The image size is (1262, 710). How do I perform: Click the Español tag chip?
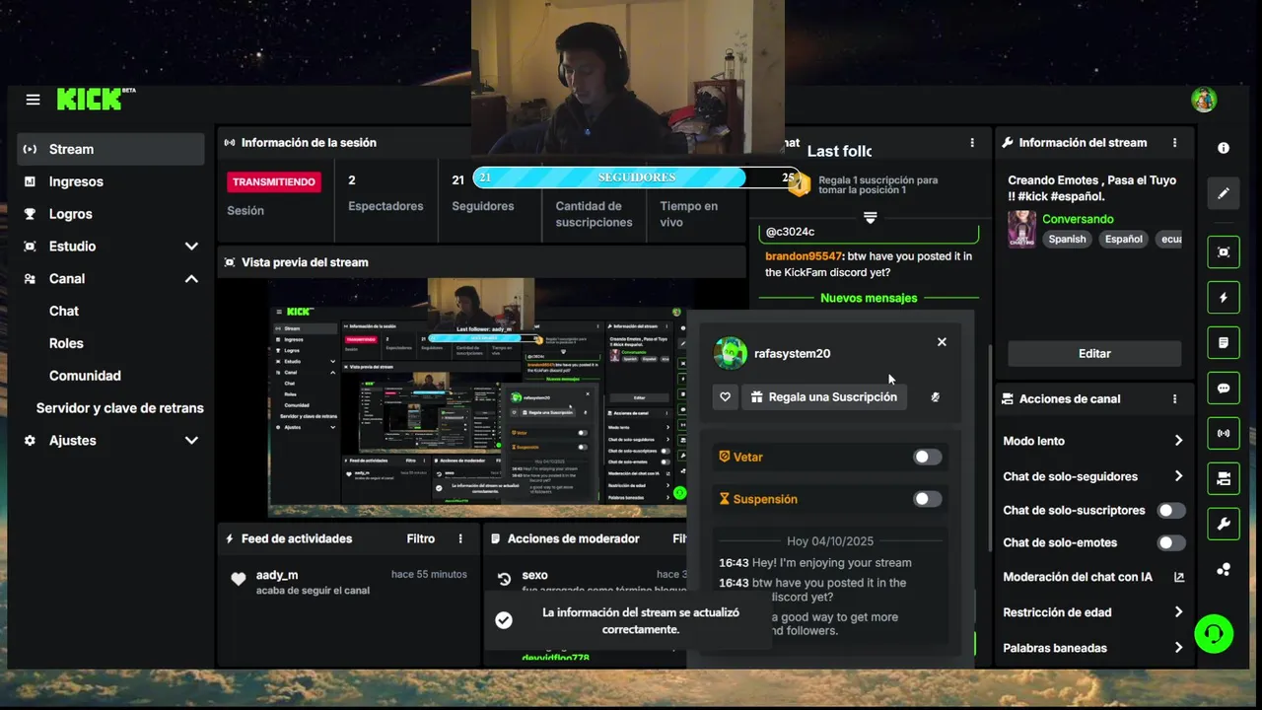pyautogui.click(x=1124, y=239)
